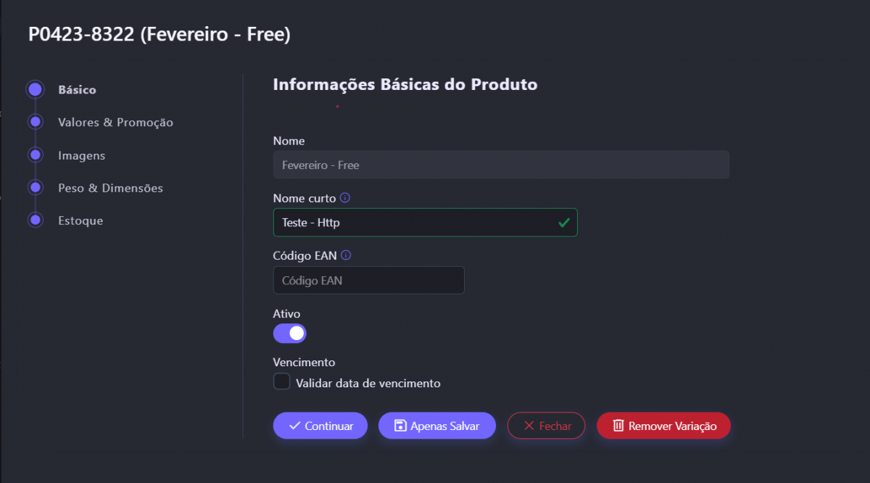Viewport: 870px width, 483px height.
Task: Enable Validar data de vencimento checkbox
Action: pyautogui.click(x=281, y=381)
